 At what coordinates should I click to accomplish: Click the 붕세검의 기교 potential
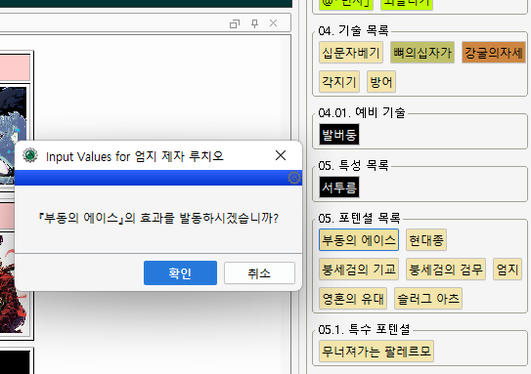click(359, 270)
